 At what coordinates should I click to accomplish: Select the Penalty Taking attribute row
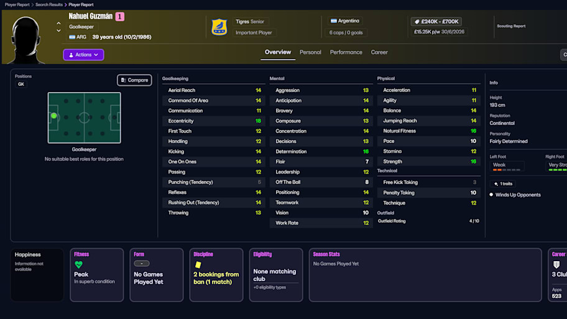[x=429, y=193]
